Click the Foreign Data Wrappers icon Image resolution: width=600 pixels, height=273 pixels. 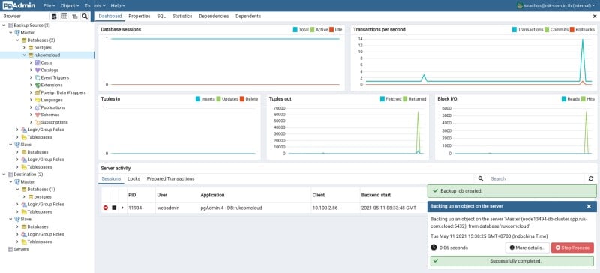click(37, 92)
